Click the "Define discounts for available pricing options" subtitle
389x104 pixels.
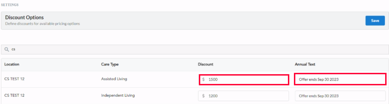[42, 24]
